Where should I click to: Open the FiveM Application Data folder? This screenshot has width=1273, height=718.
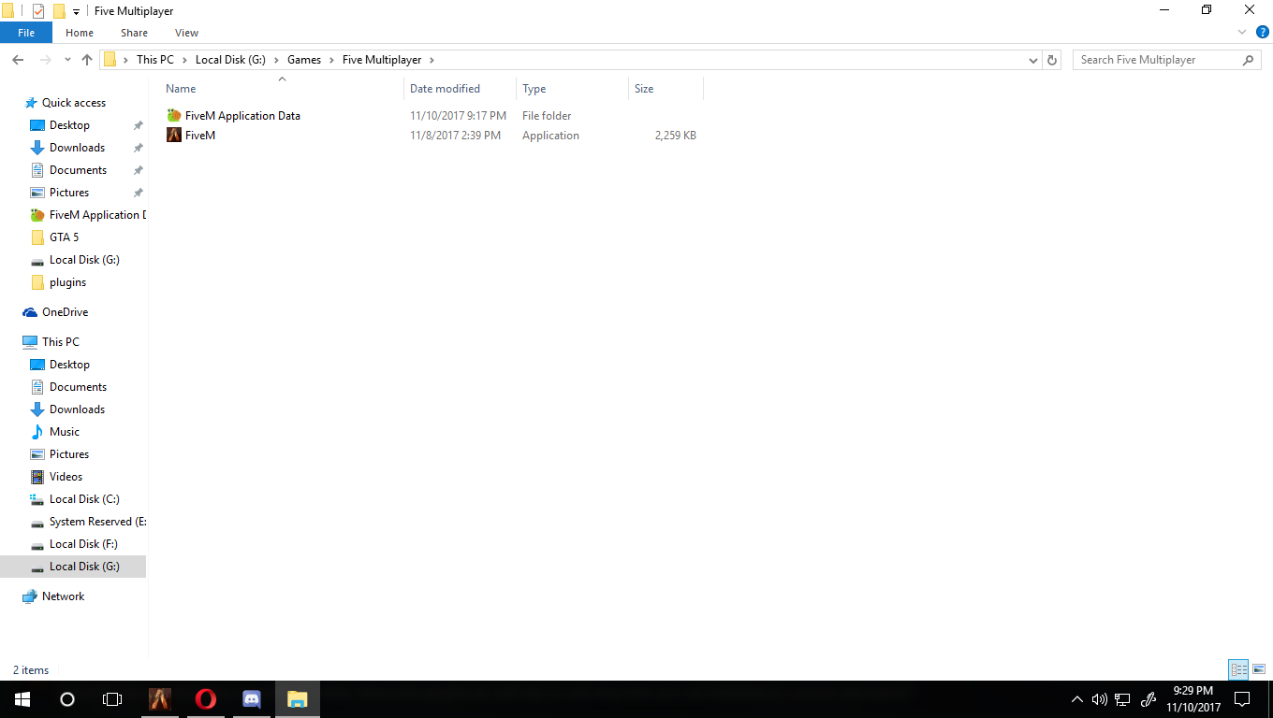click(242, 116)
